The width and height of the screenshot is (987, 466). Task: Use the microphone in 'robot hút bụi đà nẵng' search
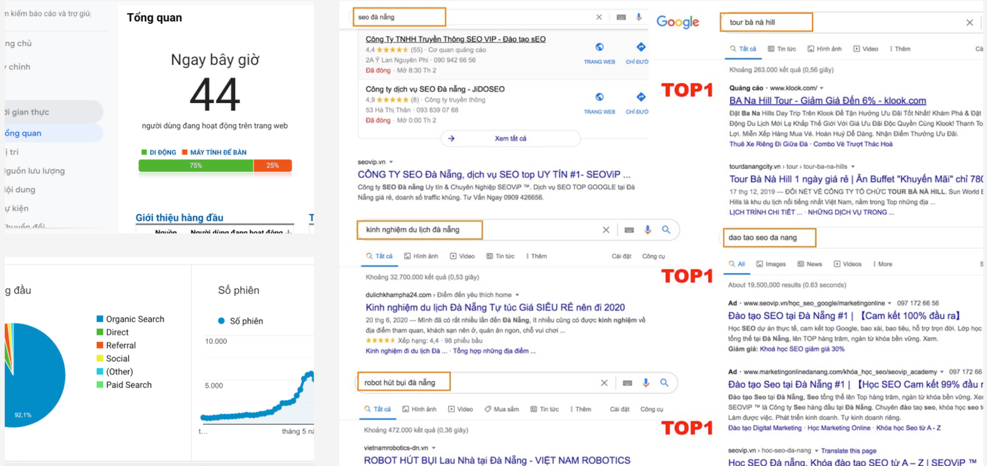click(646, 382)
